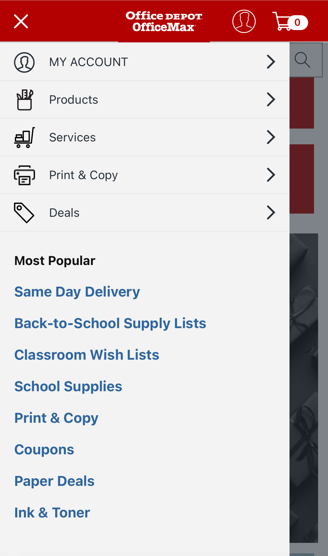Click the Deals price-tag icon
The image size is (328, 556).
[24, 212]
